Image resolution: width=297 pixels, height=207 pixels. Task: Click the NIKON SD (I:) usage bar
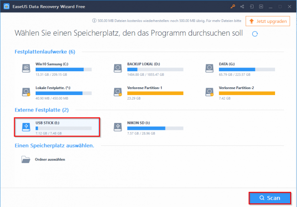click(x=155, y=128)
